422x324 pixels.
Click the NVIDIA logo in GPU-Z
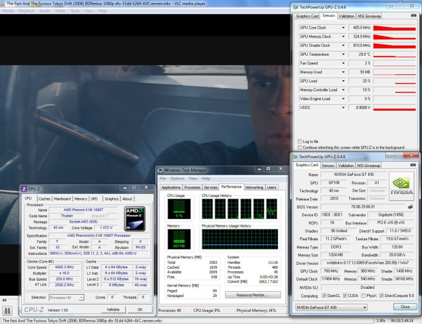click(x=401, y=186)
